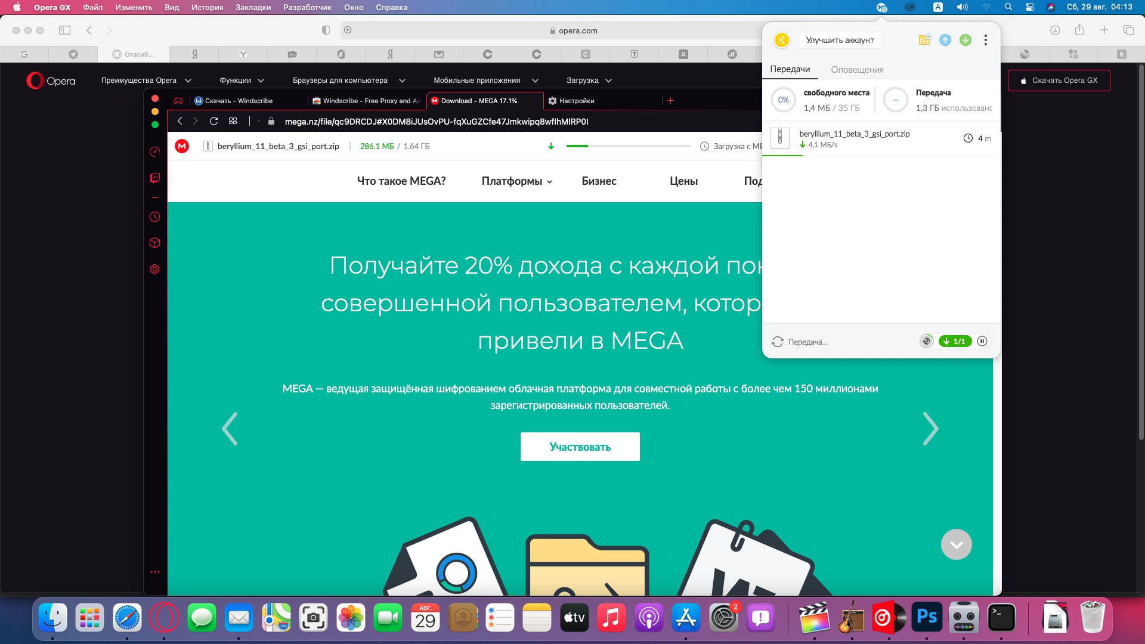The height and width of the screenshot is (644, 1145).
Task: Click the Safari privacy shield icon
Action: 326,30
